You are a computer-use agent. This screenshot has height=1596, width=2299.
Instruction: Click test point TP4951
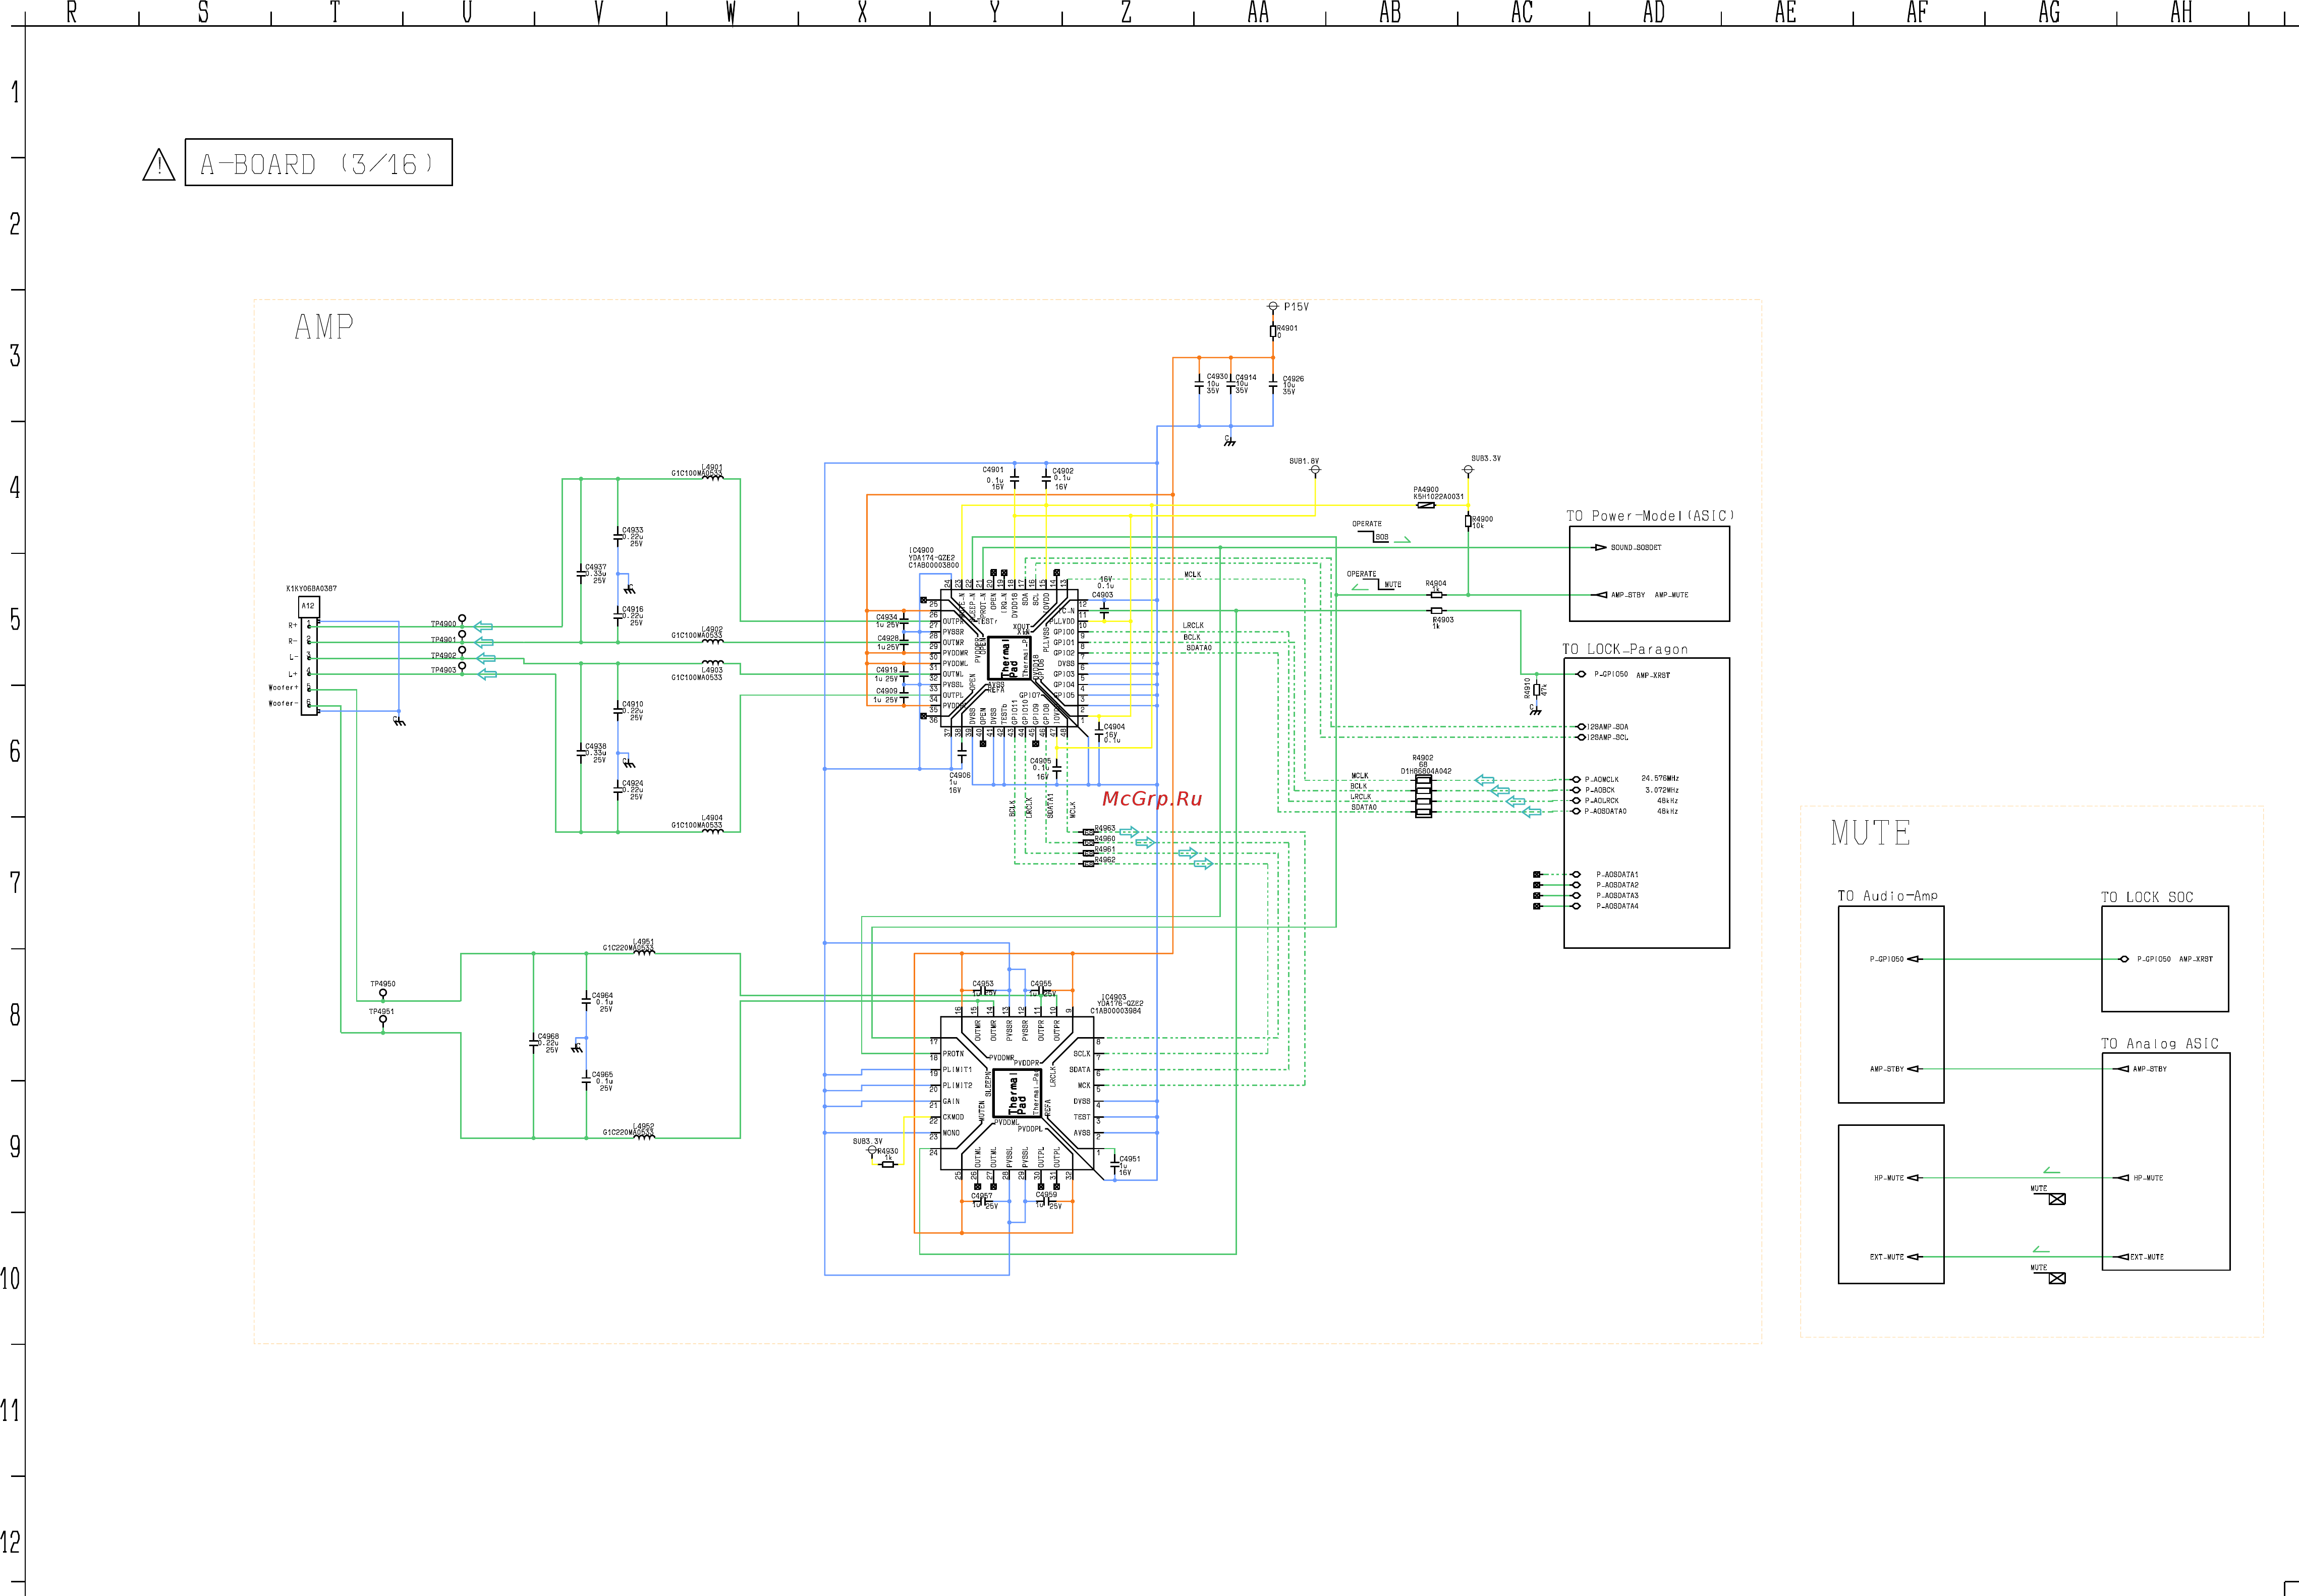tap(383, 1020)
